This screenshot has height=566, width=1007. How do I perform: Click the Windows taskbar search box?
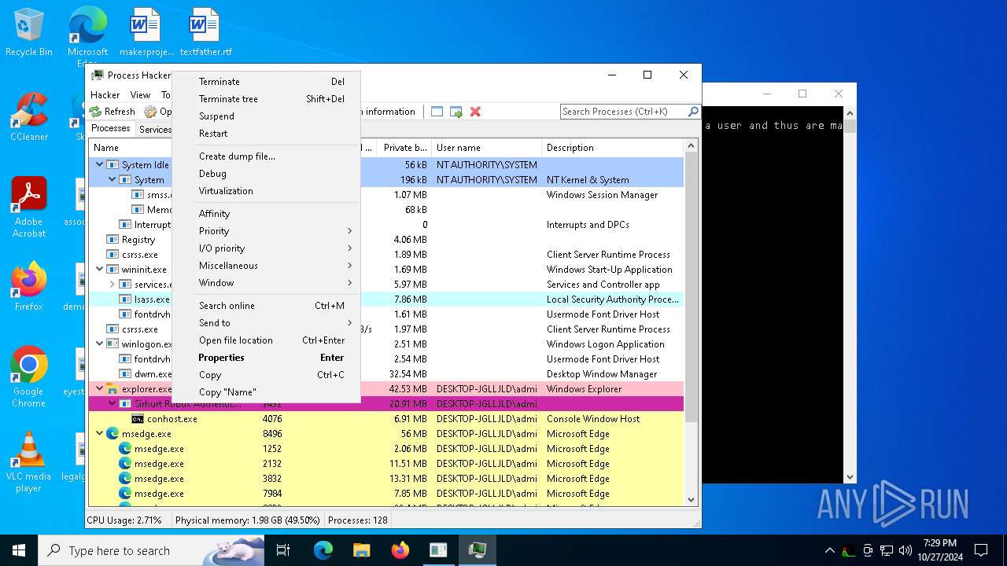152,550
